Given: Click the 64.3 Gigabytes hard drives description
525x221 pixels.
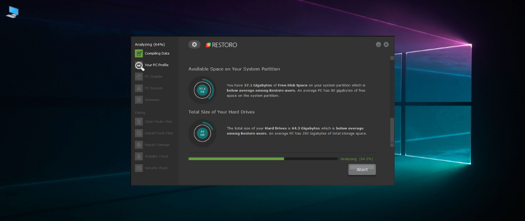Looking at the screenshot, I should pos(297,130).
